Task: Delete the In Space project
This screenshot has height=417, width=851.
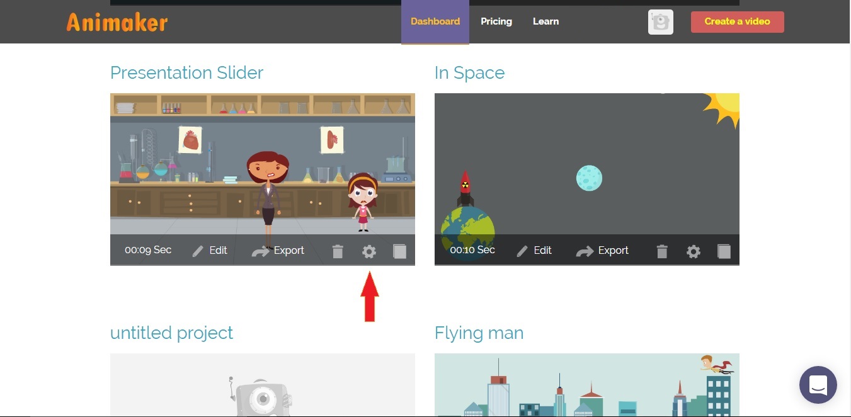Action: 662,251
